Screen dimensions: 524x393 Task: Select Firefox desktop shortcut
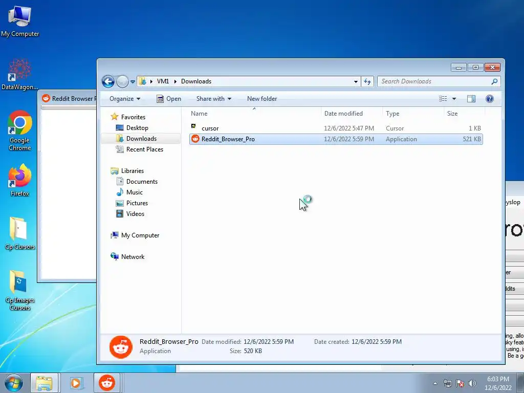click(20, 181)
